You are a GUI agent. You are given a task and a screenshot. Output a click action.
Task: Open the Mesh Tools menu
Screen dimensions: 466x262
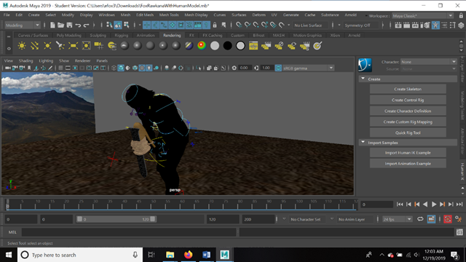point(169,15)
